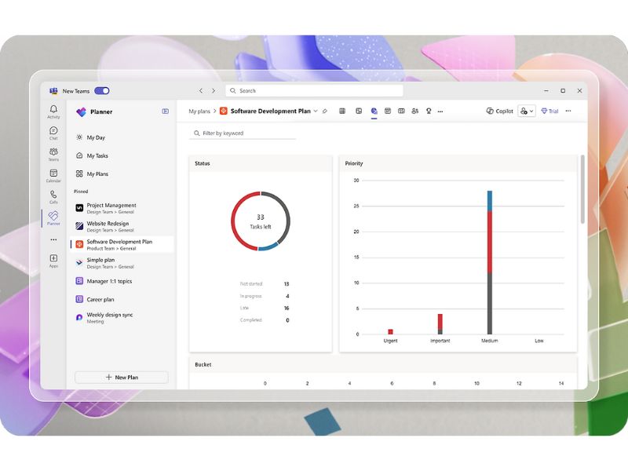Show more apps via sidebar ellipsis
The width and height of the screenshot is (628, 471).
click(x=53, y=239)
